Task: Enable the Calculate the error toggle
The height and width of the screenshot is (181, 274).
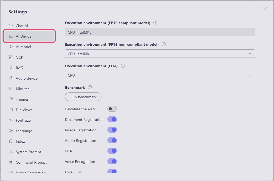Action: click(112, 109)
